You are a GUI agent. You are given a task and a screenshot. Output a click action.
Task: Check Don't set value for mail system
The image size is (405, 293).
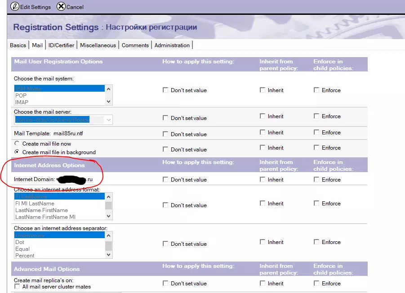coord(165,90)
